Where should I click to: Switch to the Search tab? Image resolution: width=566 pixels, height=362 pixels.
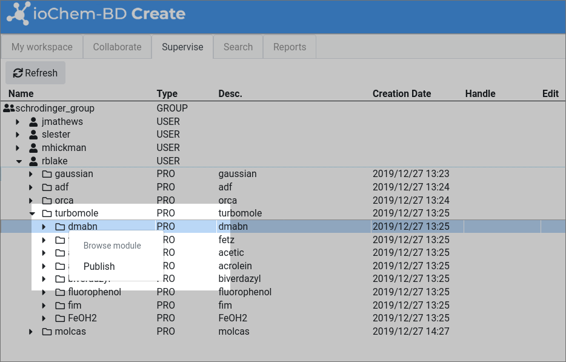[x=238, y=47]
